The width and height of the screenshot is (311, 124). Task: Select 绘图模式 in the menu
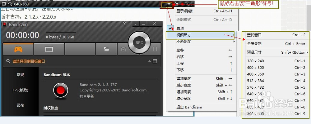[x=202, y=20]
